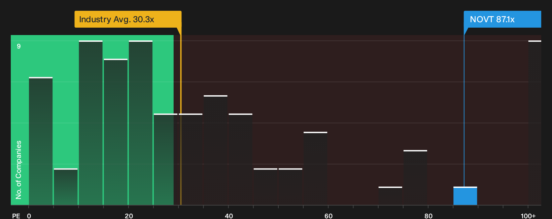Click the No. of Companies axis title
Viewport: 552px width, 219px height.
(x=19, y=170)
